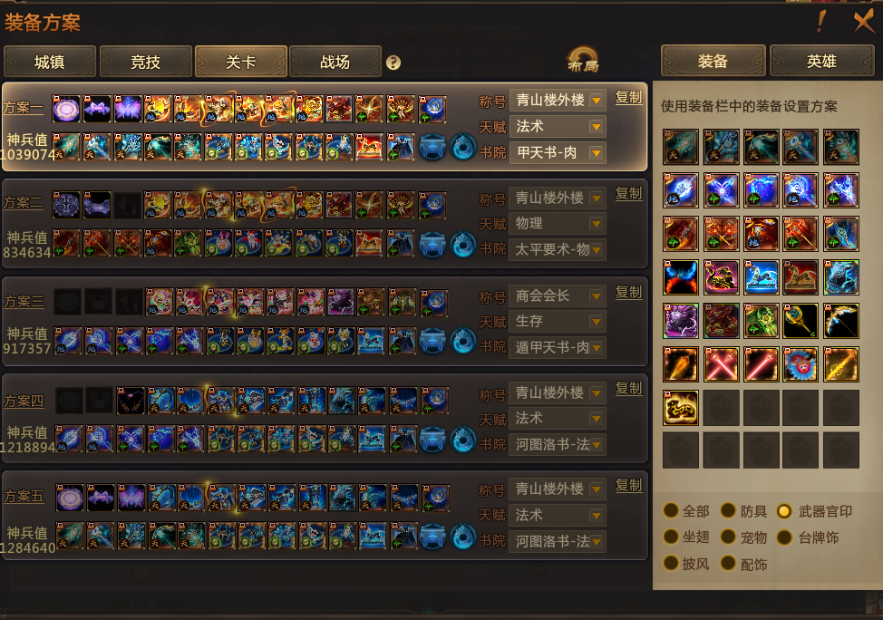Screen dimensions: 883x620
Task: Choose the golden bow weapon item
Action: click(840, 321)
